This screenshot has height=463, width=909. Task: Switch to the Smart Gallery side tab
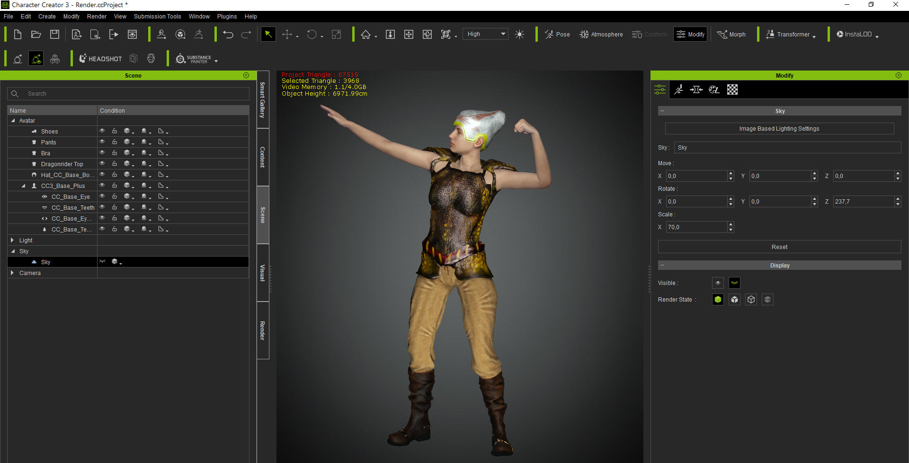pyautogui.click(x=263, y=99)
